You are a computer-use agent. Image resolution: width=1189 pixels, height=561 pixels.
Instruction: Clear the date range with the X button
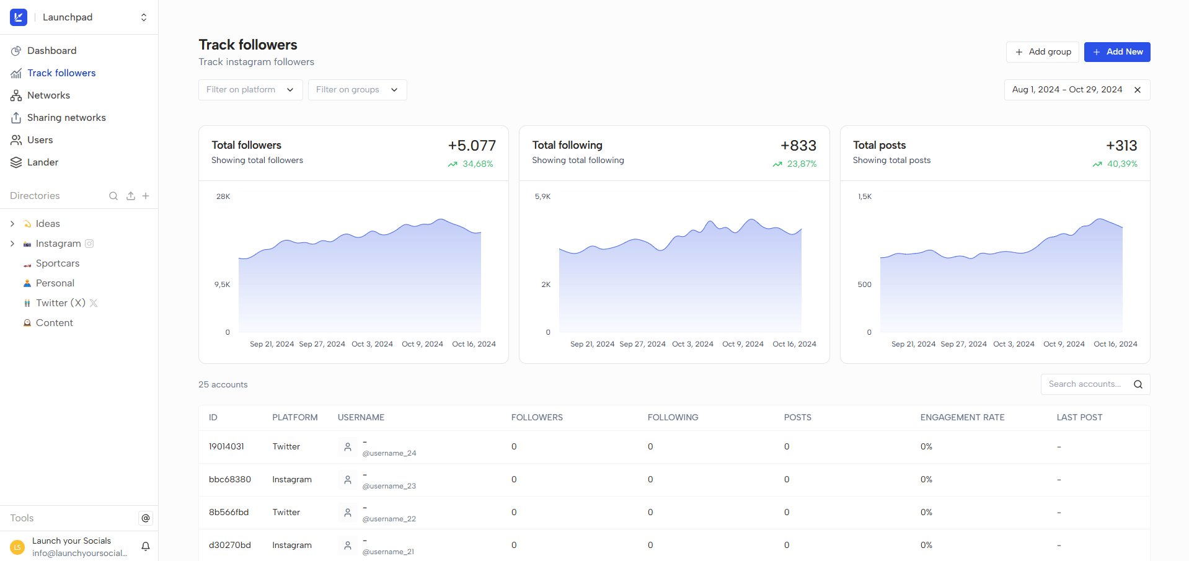tap(1138, 90)
